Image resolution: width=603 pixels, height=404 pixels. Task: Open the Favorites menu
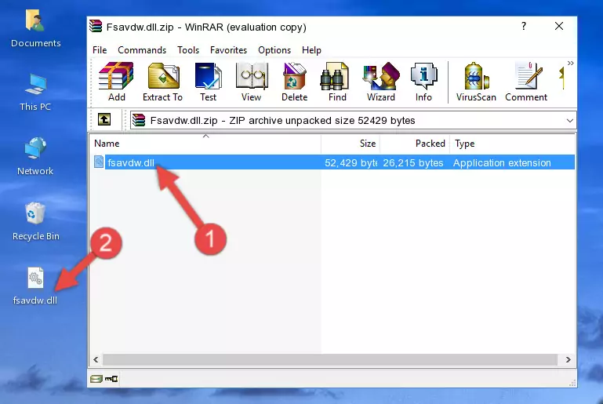coord(228,50)
